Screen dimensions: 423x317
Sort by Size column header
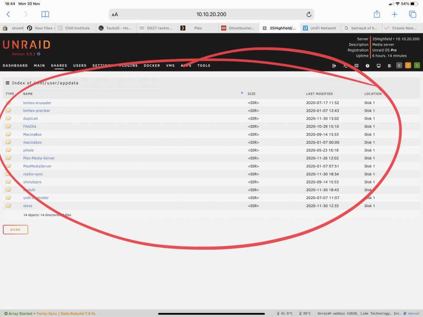(x=251, y=94)
